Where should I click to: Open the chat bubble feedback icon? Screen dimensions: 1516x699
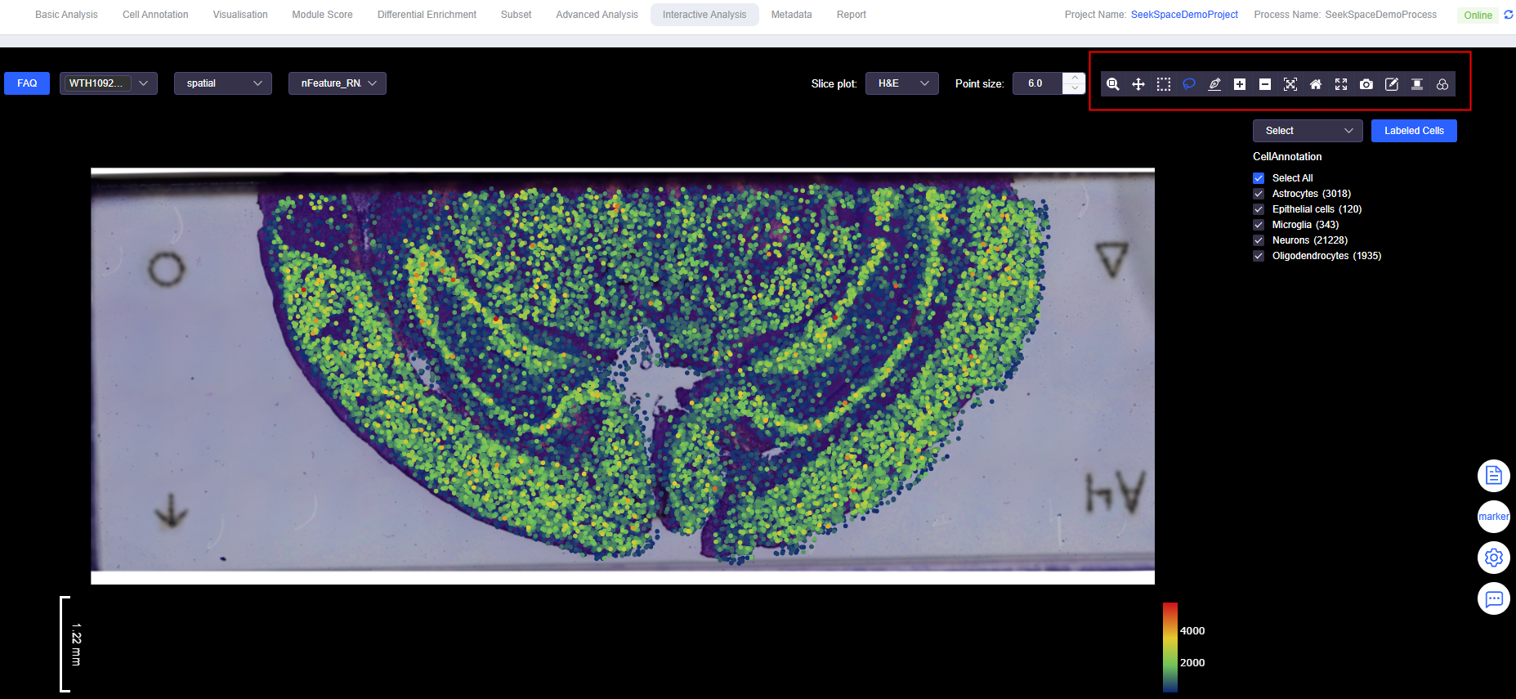tap(1493, 598)
